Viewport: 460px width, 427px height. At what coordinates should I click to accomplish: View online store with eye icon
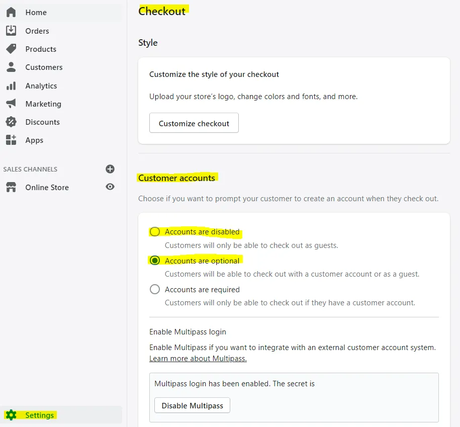pos(110,187)
